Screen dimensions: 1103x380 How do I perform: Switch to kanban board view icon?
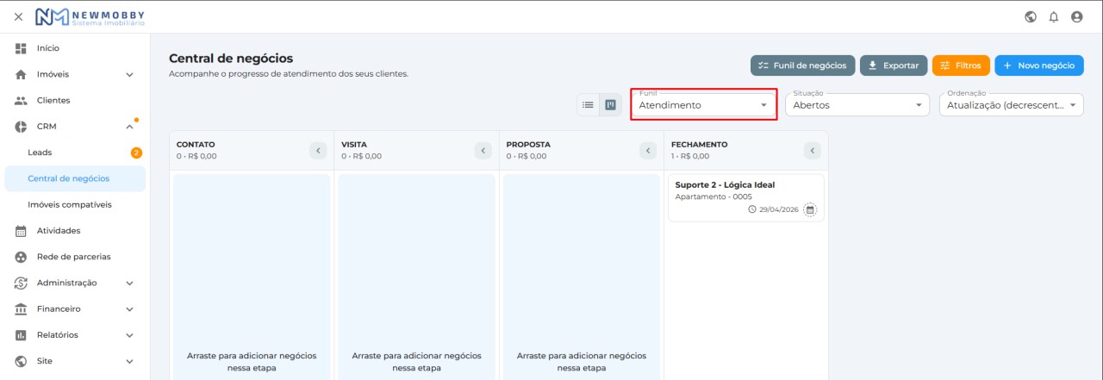(611, 105)
